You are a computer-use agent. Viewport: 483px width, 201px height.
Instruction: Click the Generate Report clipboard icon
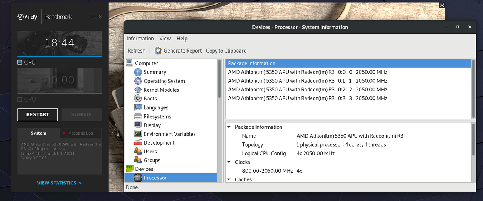(x=158, y=51)
